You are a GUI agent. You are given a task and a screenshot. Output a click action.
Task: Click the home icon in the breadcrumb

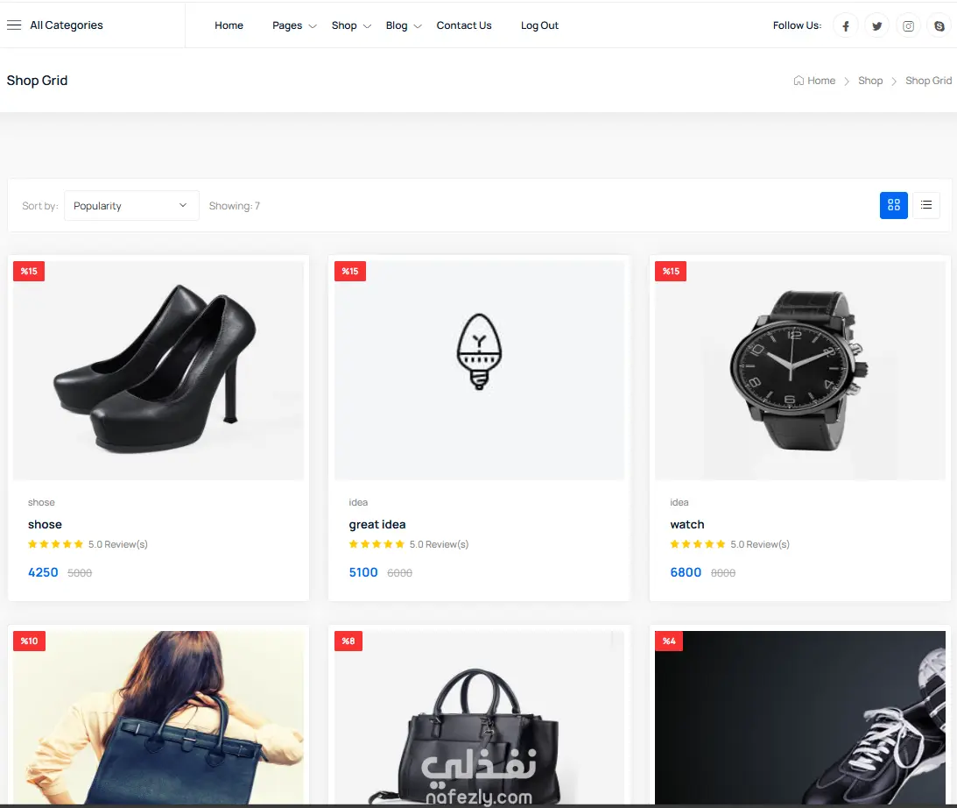799,81
